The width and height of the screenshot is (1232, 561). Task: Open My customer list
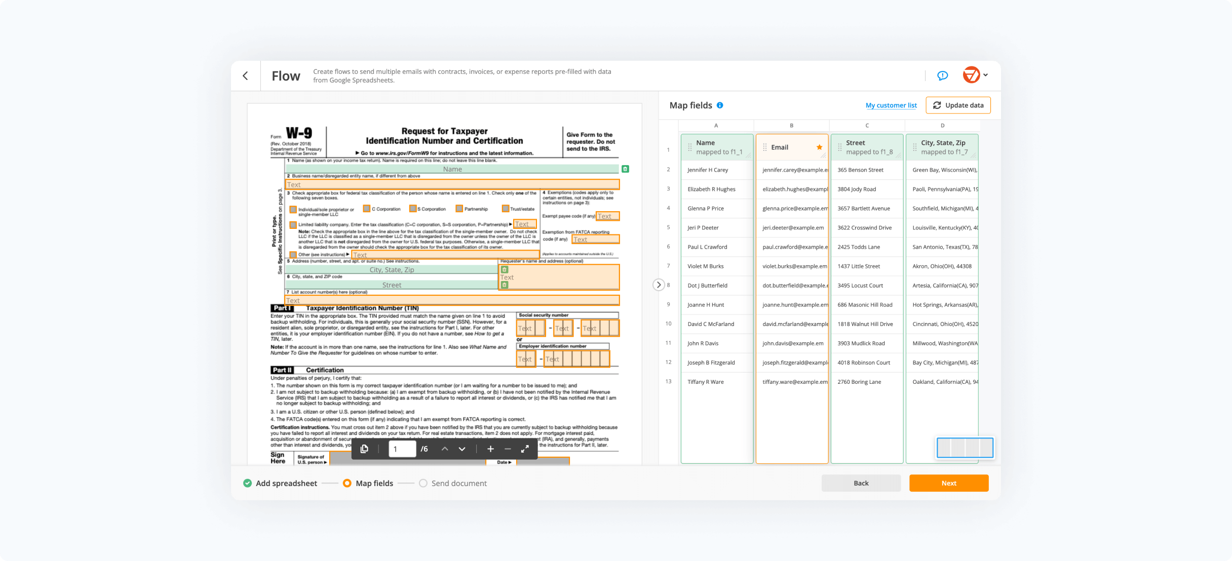point(891,105)
